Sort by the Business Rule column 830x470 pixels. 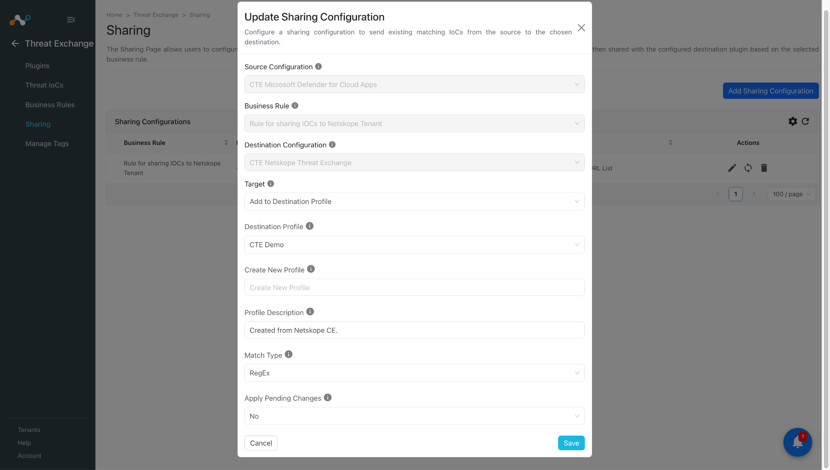click(x=226, y=142)
